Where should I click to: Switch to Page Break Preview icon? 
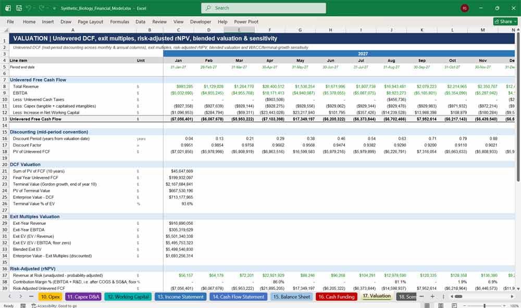(454, 306)
